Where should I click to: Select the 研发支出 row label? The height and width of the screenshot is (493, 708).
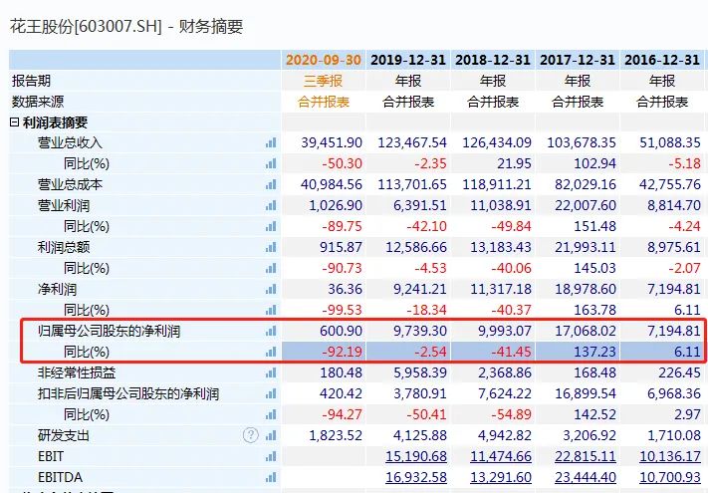64,435
